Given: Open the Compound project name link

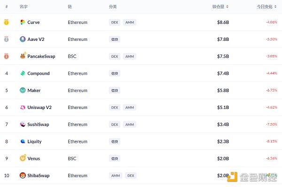Looking at the screenshot, I should [x=39, y=73].
